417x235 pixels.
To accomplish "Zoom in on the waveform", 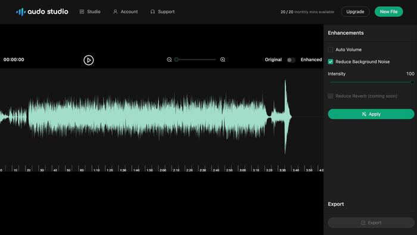I will coord(223,59).
